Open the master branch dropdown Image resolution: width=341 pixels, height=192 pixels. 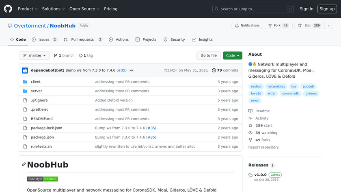tap(34, 56)
